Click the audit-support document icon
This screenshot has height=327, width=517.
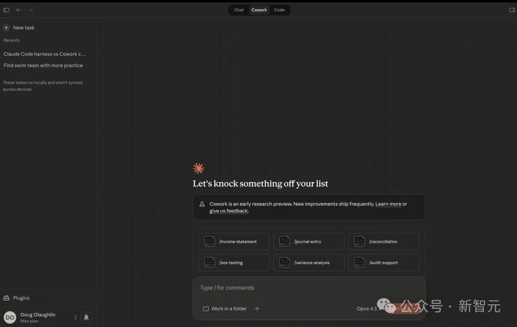[x=359, y=262]
